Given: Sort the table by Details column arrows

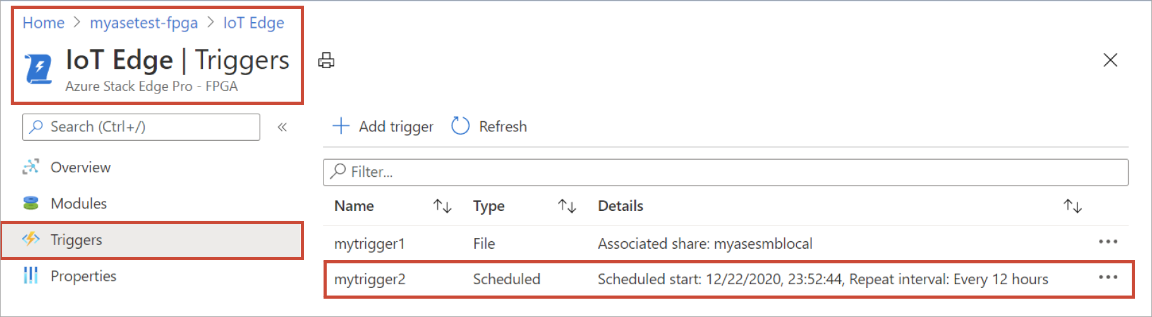Looking at the screenshot, I should (1072, 206).
